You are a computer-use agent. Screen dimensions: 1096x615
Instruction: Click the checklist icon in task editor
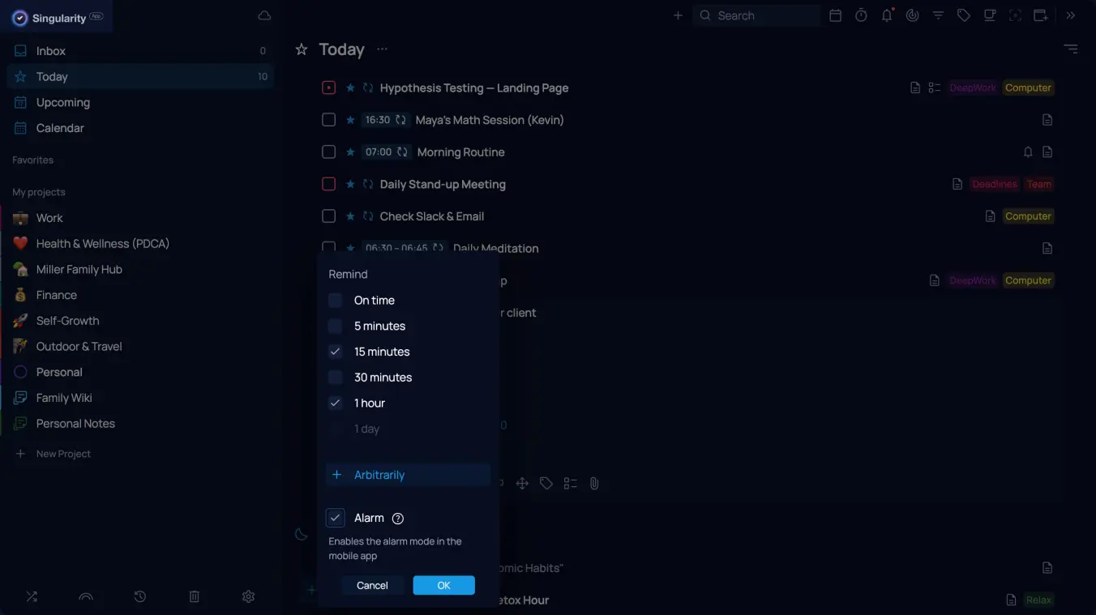coord(571,484)
